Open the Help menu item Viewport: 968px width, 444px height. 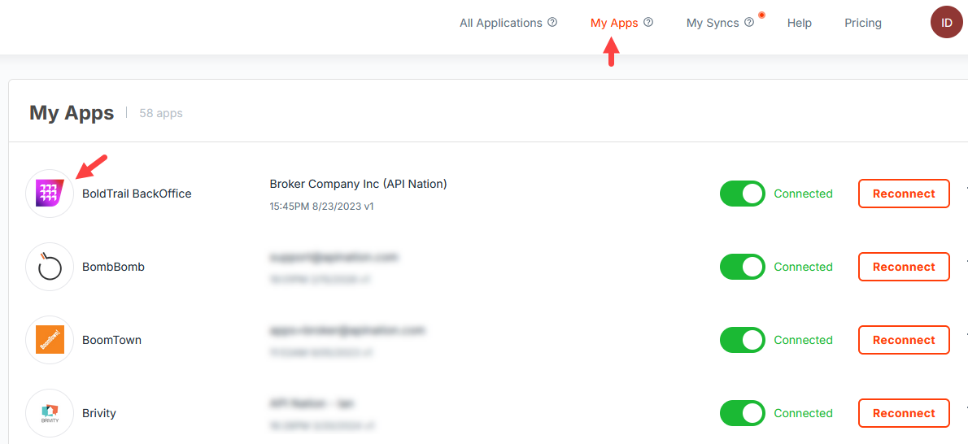(x=800, y=23)
